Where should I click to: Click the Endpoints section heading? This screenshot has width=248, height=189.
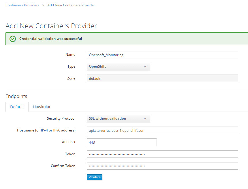(16, 96)
